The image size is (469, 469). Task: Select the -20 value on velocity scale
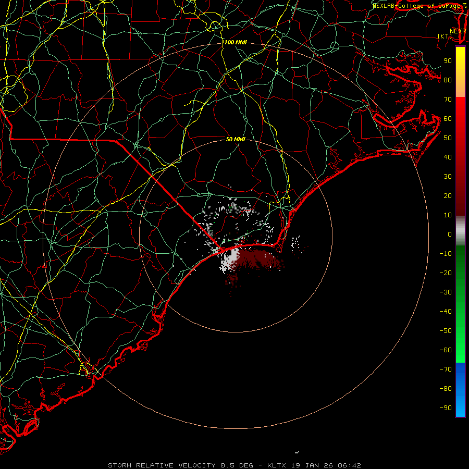click(x=446, y=273)
